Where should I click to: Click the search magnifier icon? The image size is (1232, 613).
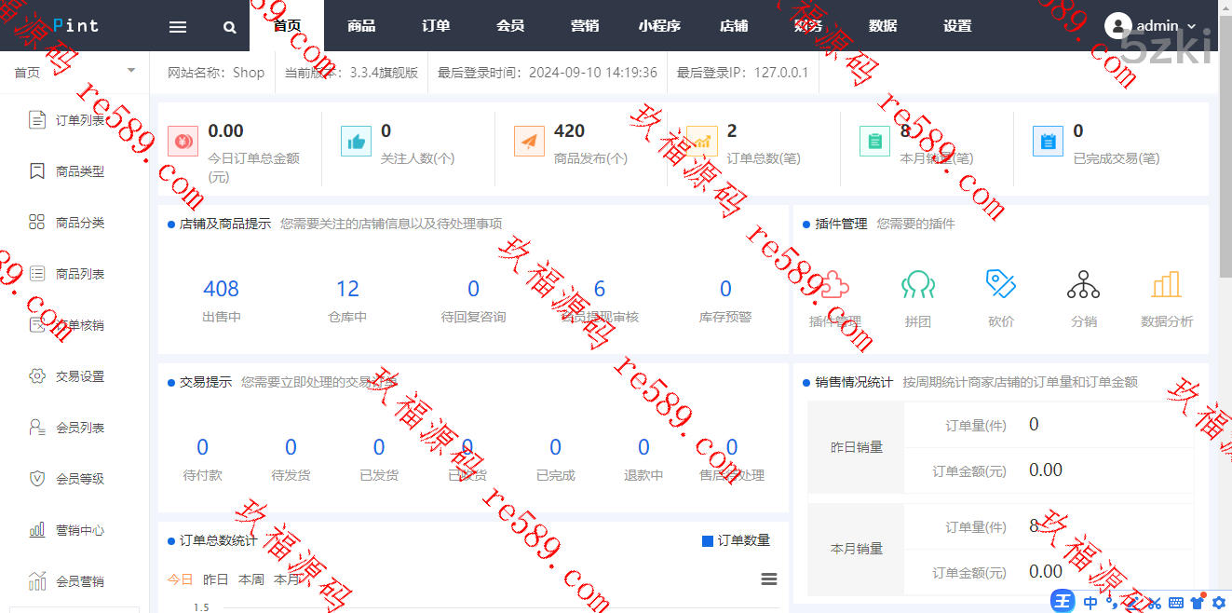pos(230,27)
